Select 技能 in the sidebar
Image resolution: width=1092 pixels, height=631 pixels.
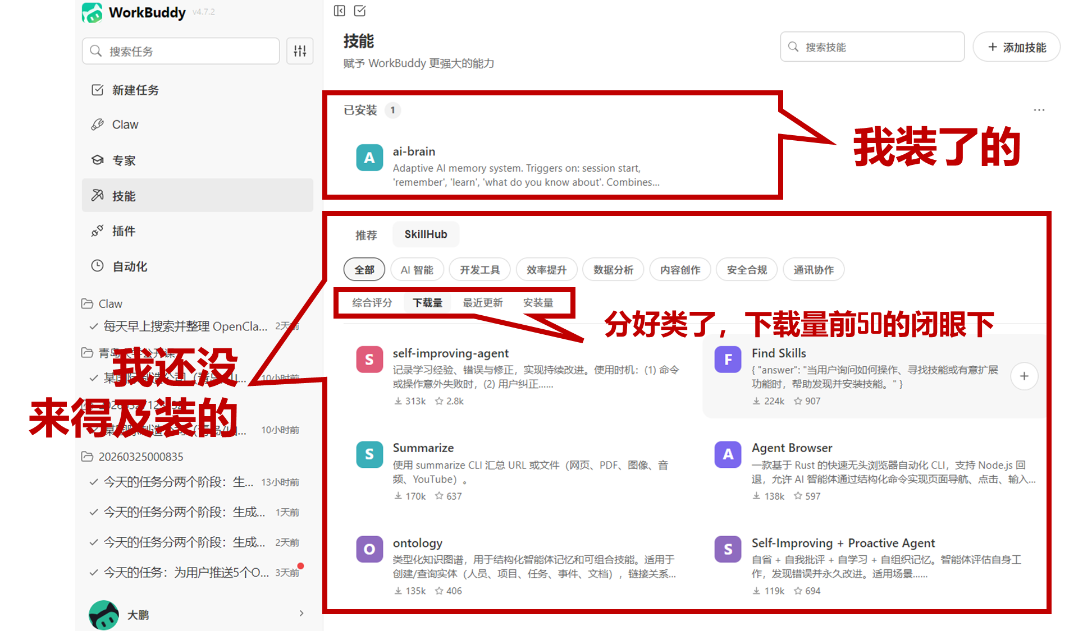[x=198, y=196]
